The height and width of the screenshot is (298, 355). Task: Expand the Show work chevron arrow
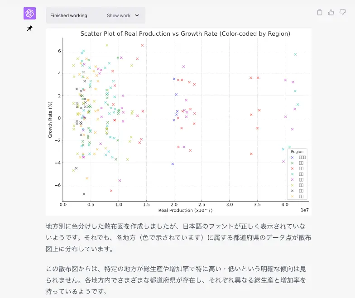click(x=137, y=15)
